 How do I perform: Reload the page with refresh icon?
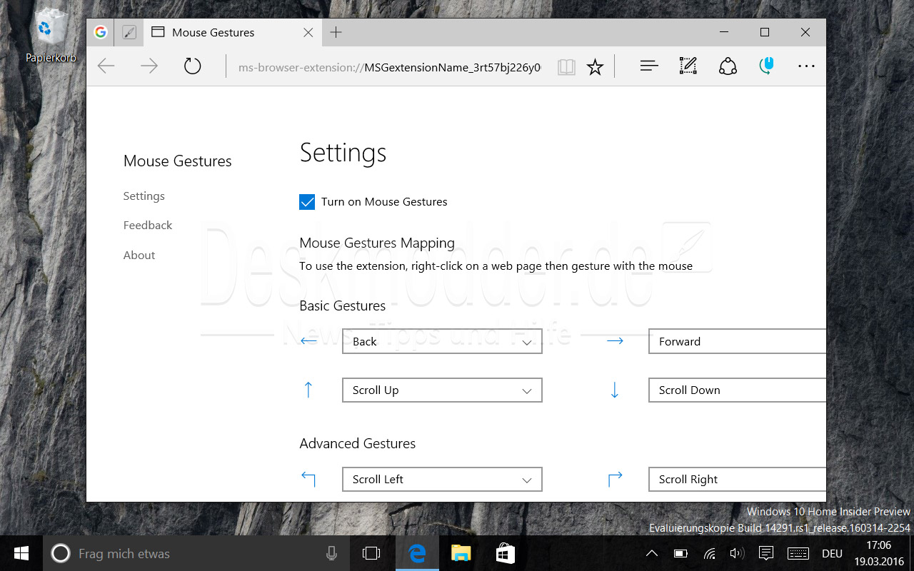(x=193, y=66)
